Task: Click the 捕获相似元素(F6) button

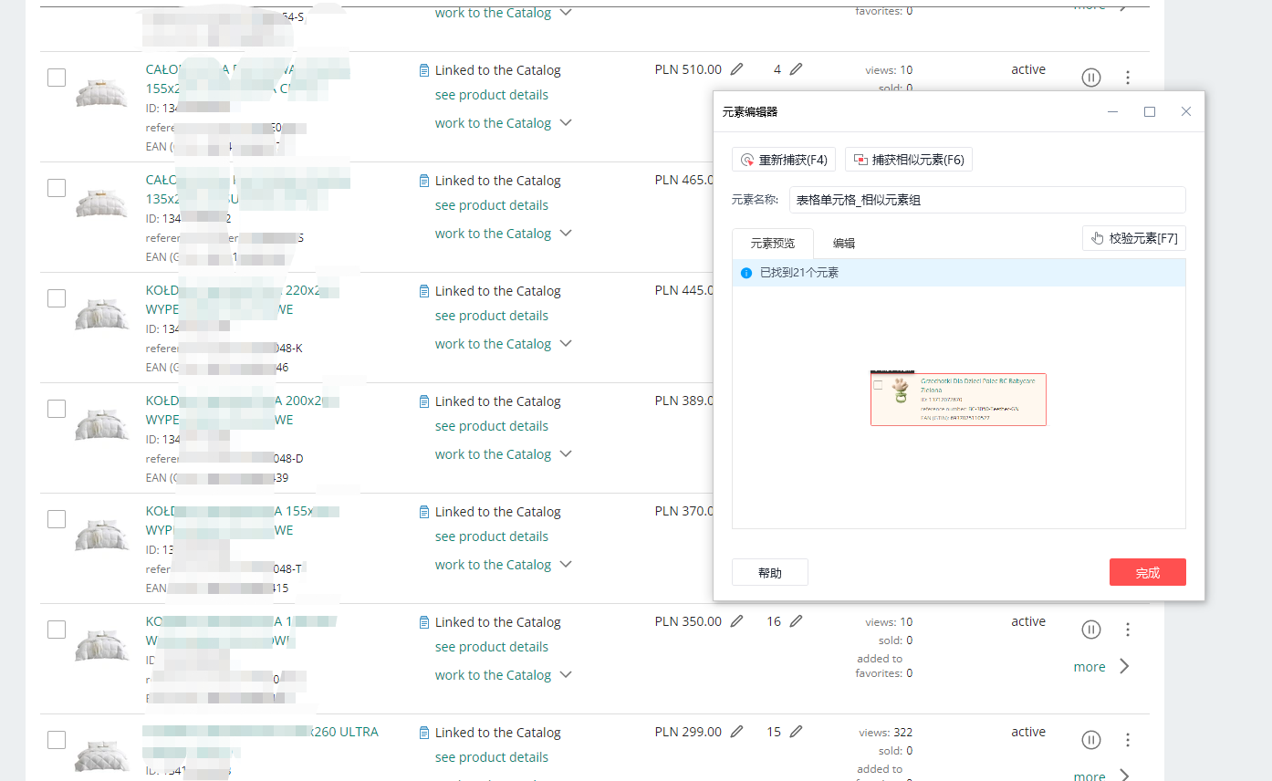Action: [x=909, y=160]
